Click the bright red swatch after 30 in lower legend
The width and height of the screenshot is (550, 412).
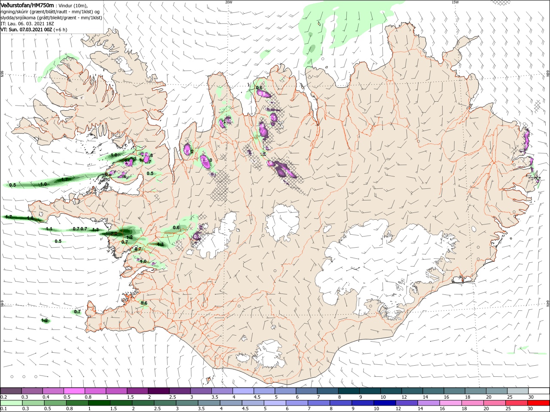click(x=539, y=403)
